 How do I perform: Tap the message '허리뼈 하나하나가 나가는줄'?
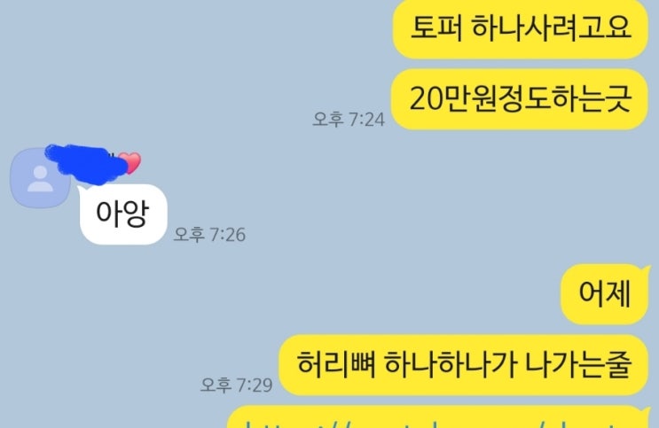point(464,364)
